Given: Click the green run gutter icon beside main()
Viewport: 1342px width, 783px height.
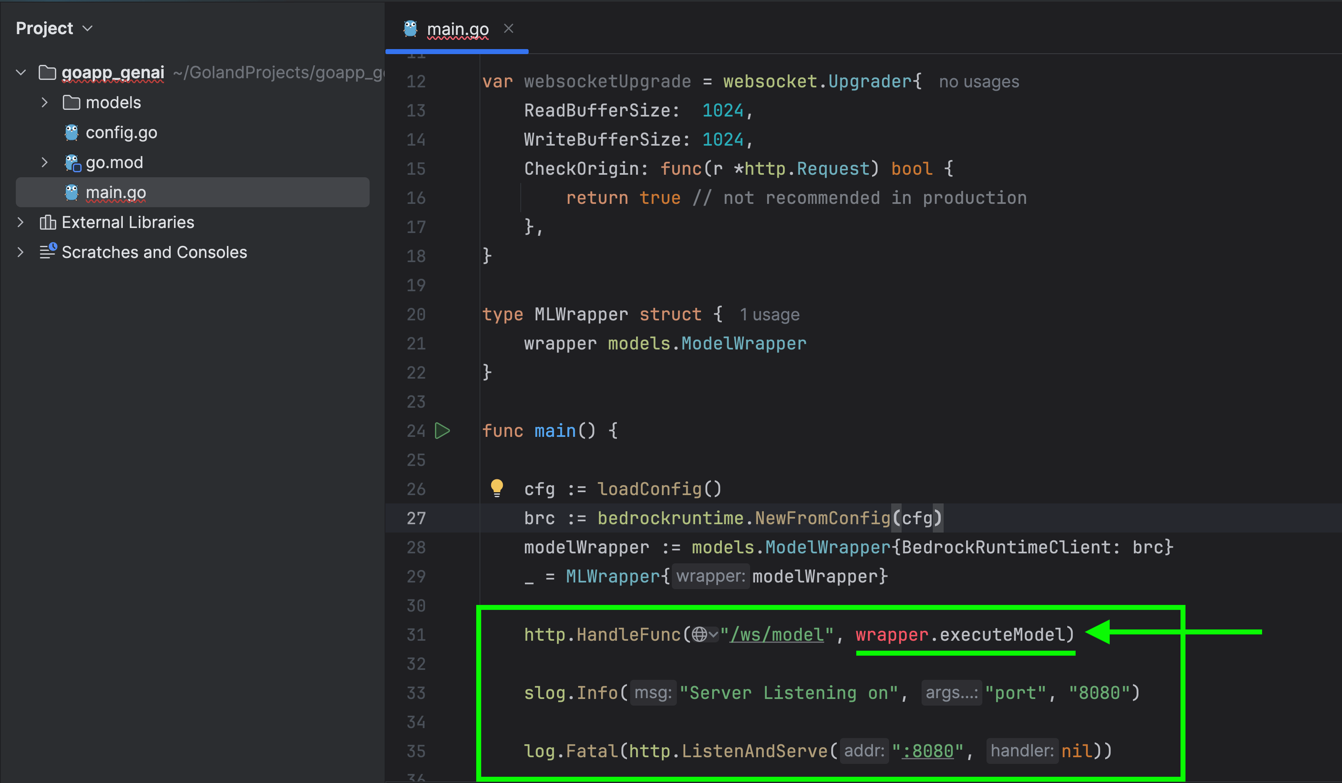Looking at the screenshot, I should point(442,431).
